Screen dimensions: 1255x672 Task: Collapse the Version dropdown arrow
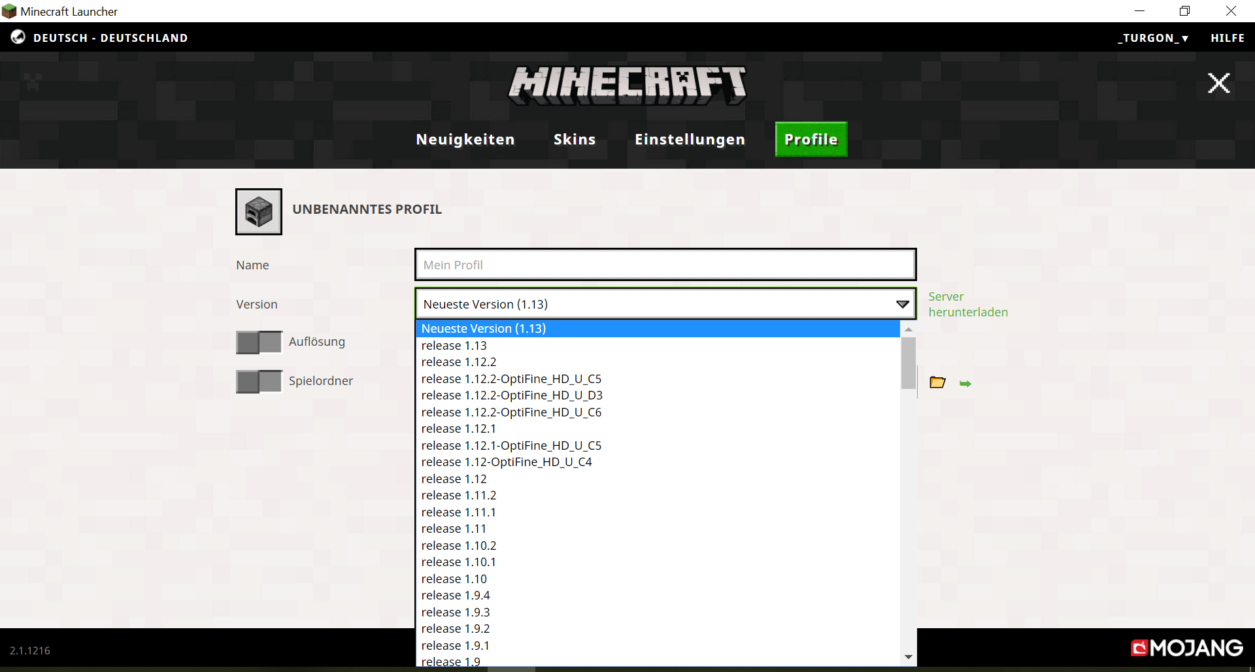pyautogui.click(x=903, y=304)
